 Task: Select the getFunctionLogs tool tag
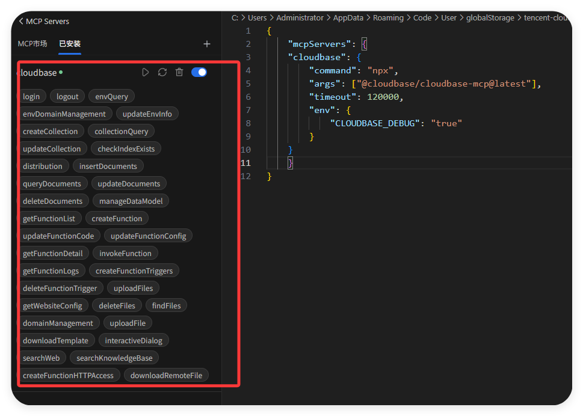coord(52,271)
